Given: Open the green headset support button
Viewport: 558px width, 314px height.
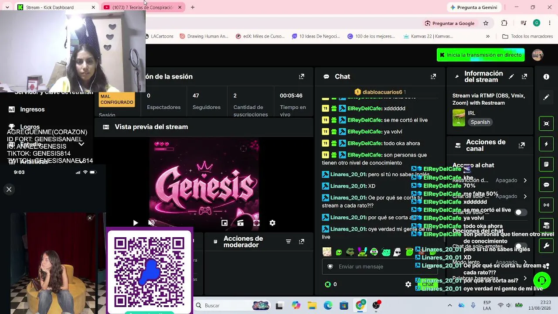Looking at the screenshot, I should point(542,280).
